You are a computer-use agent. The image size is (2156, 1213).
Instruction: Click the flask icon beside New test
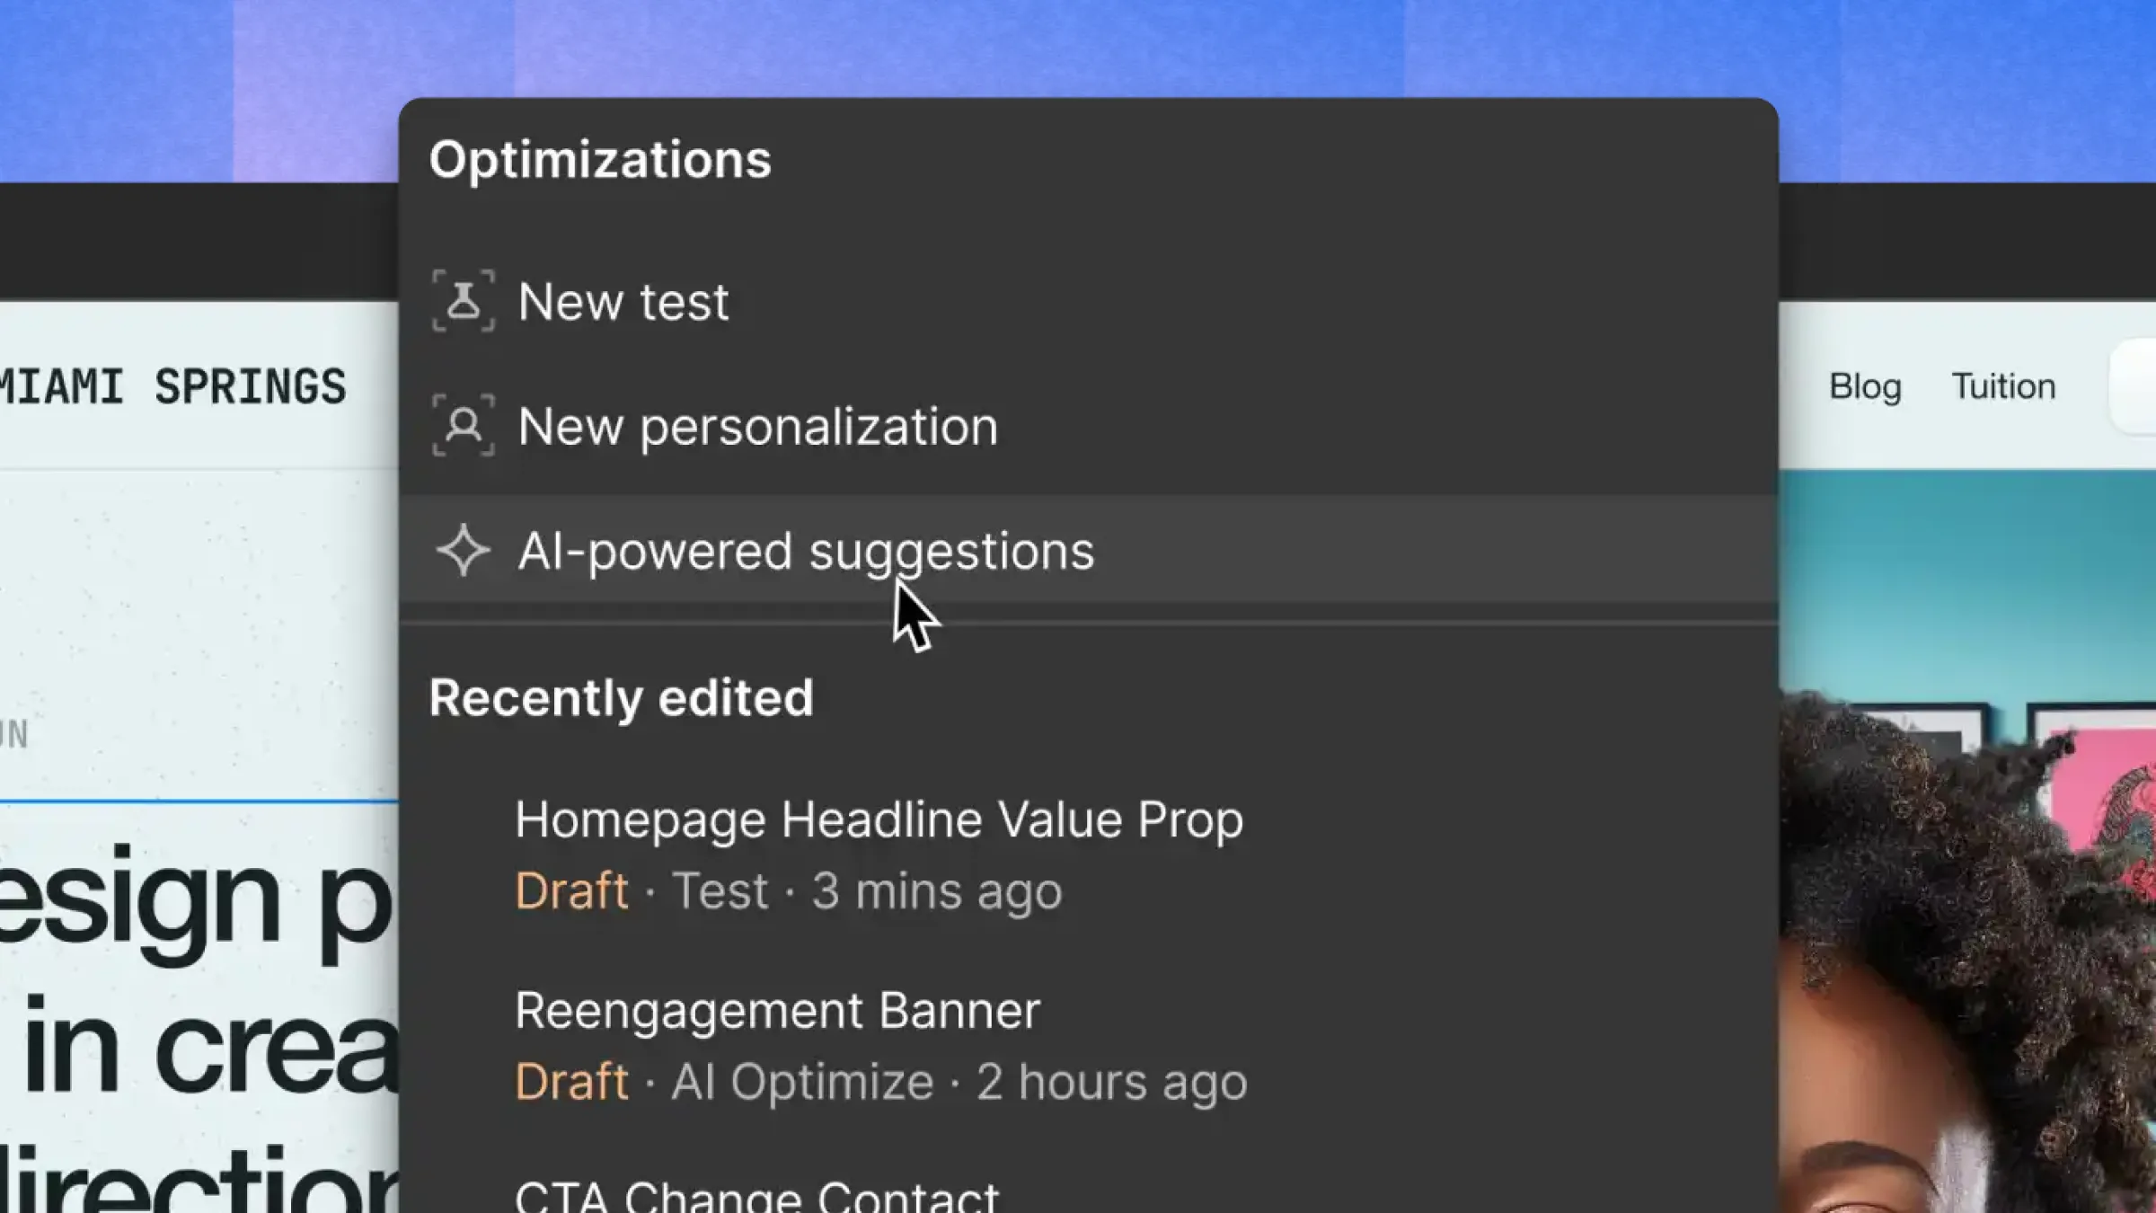tap(463, 303)
